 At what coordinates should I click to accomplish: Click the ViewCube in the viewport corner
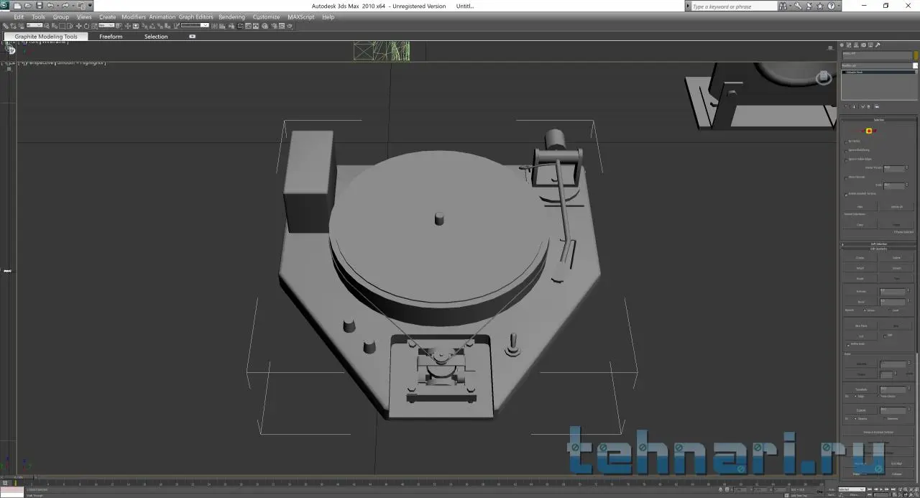click(824, 76)
